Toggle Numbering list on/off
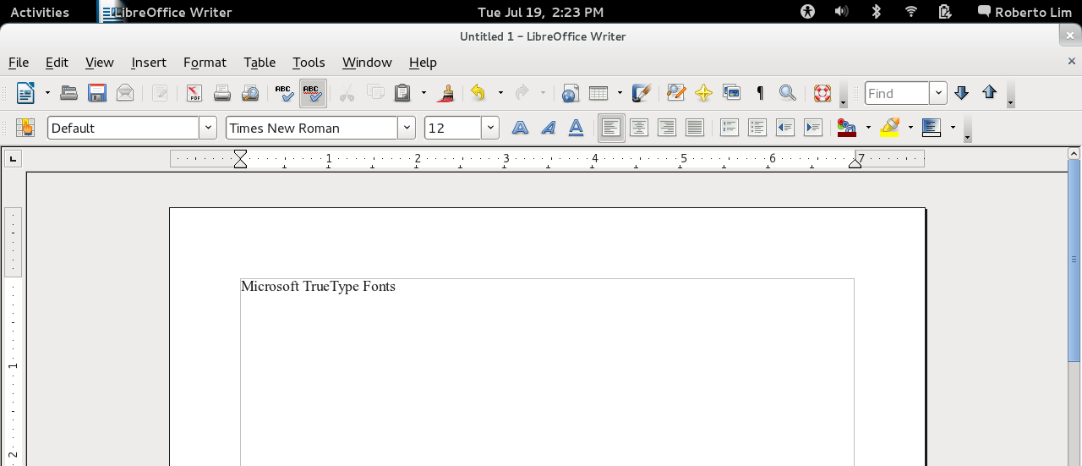The width and height of the screenshot is (1082, 466). 730,128
